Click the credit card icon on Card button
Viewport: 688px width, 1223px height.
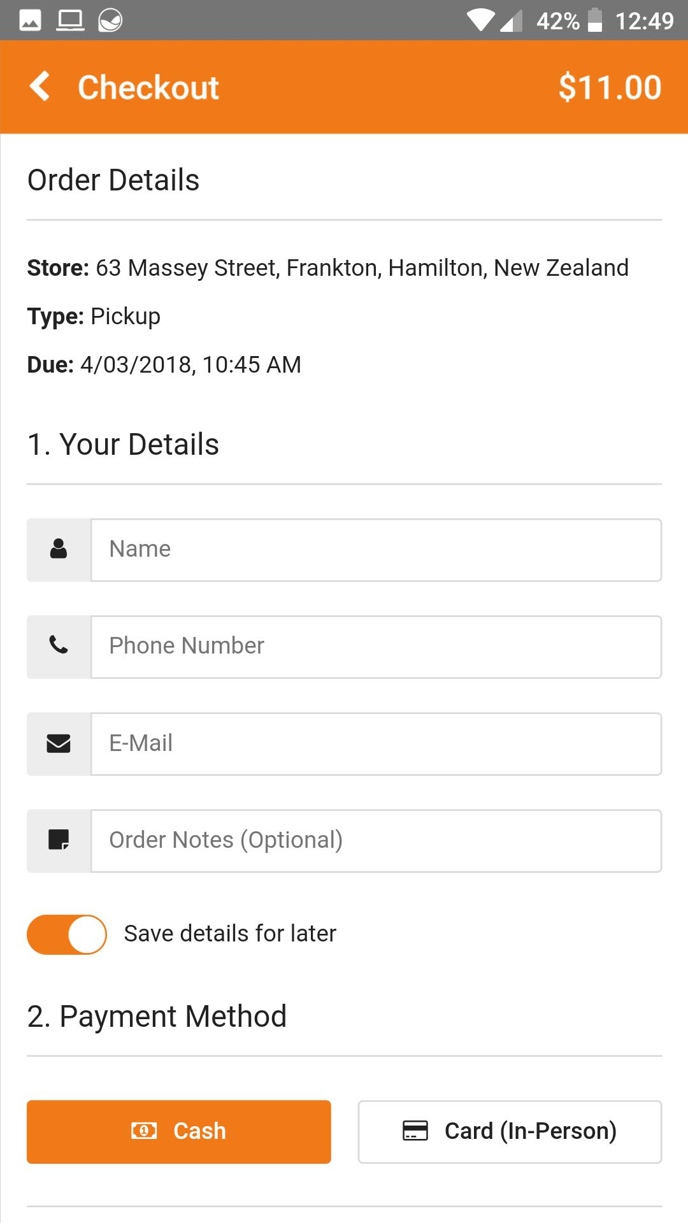(x=415, y=1131)
